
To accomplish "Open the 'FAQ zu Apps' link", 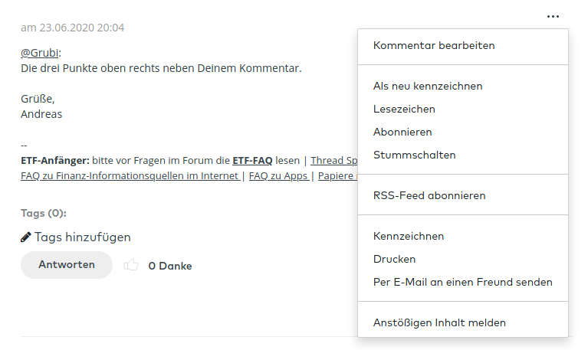I will click(x=278, y=176).
